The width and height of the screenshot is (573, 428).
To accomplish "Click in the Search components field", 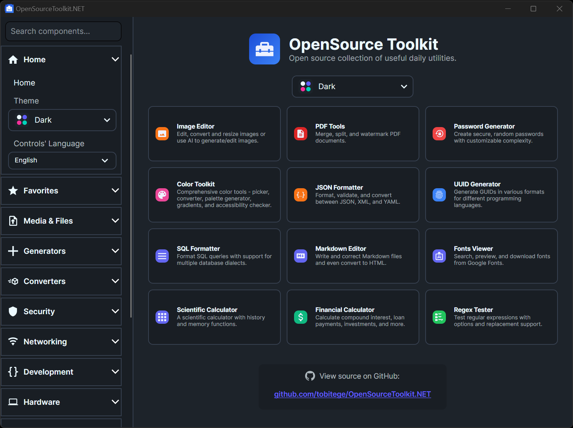I will [x=63, y=31].
